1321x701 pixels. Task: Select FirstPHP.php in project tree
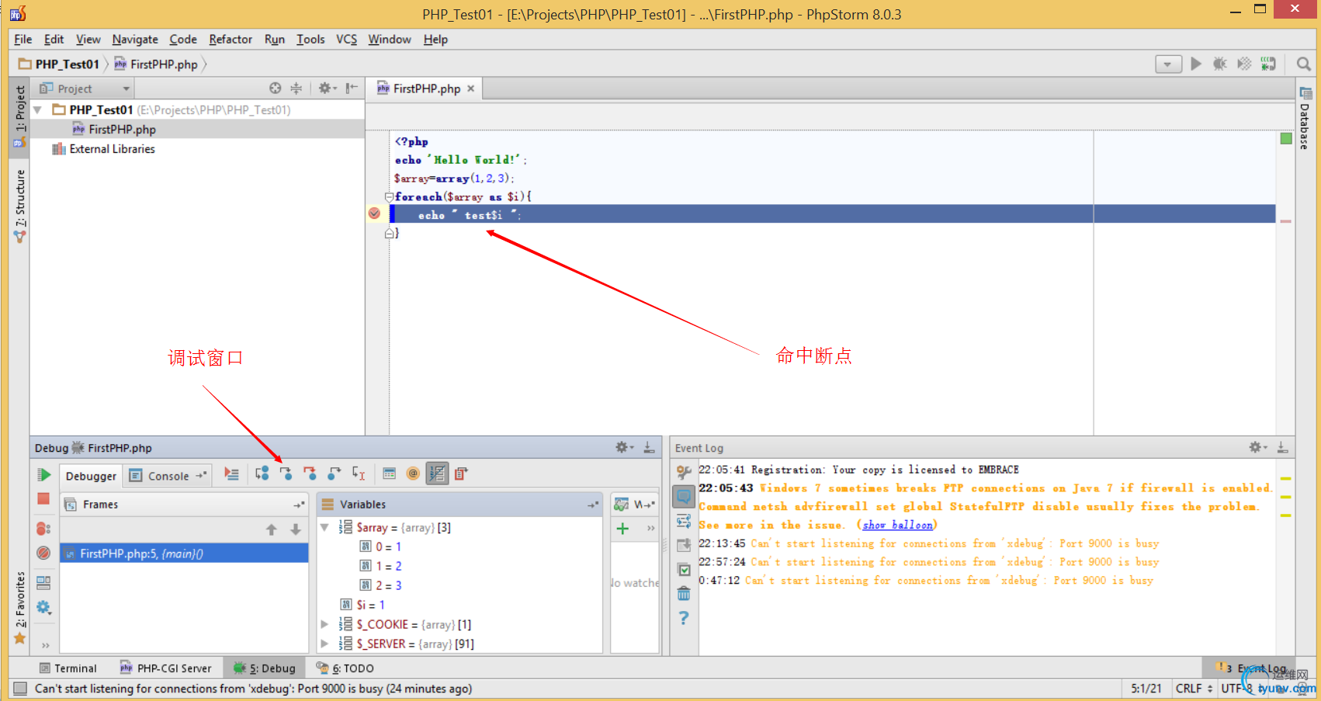point(197,130)
